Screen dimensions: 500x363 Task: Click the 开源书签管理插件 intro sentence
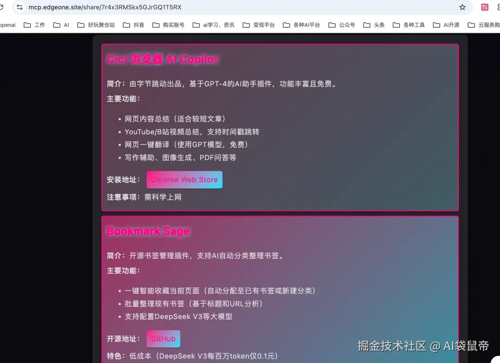click(x=207, y=256)
